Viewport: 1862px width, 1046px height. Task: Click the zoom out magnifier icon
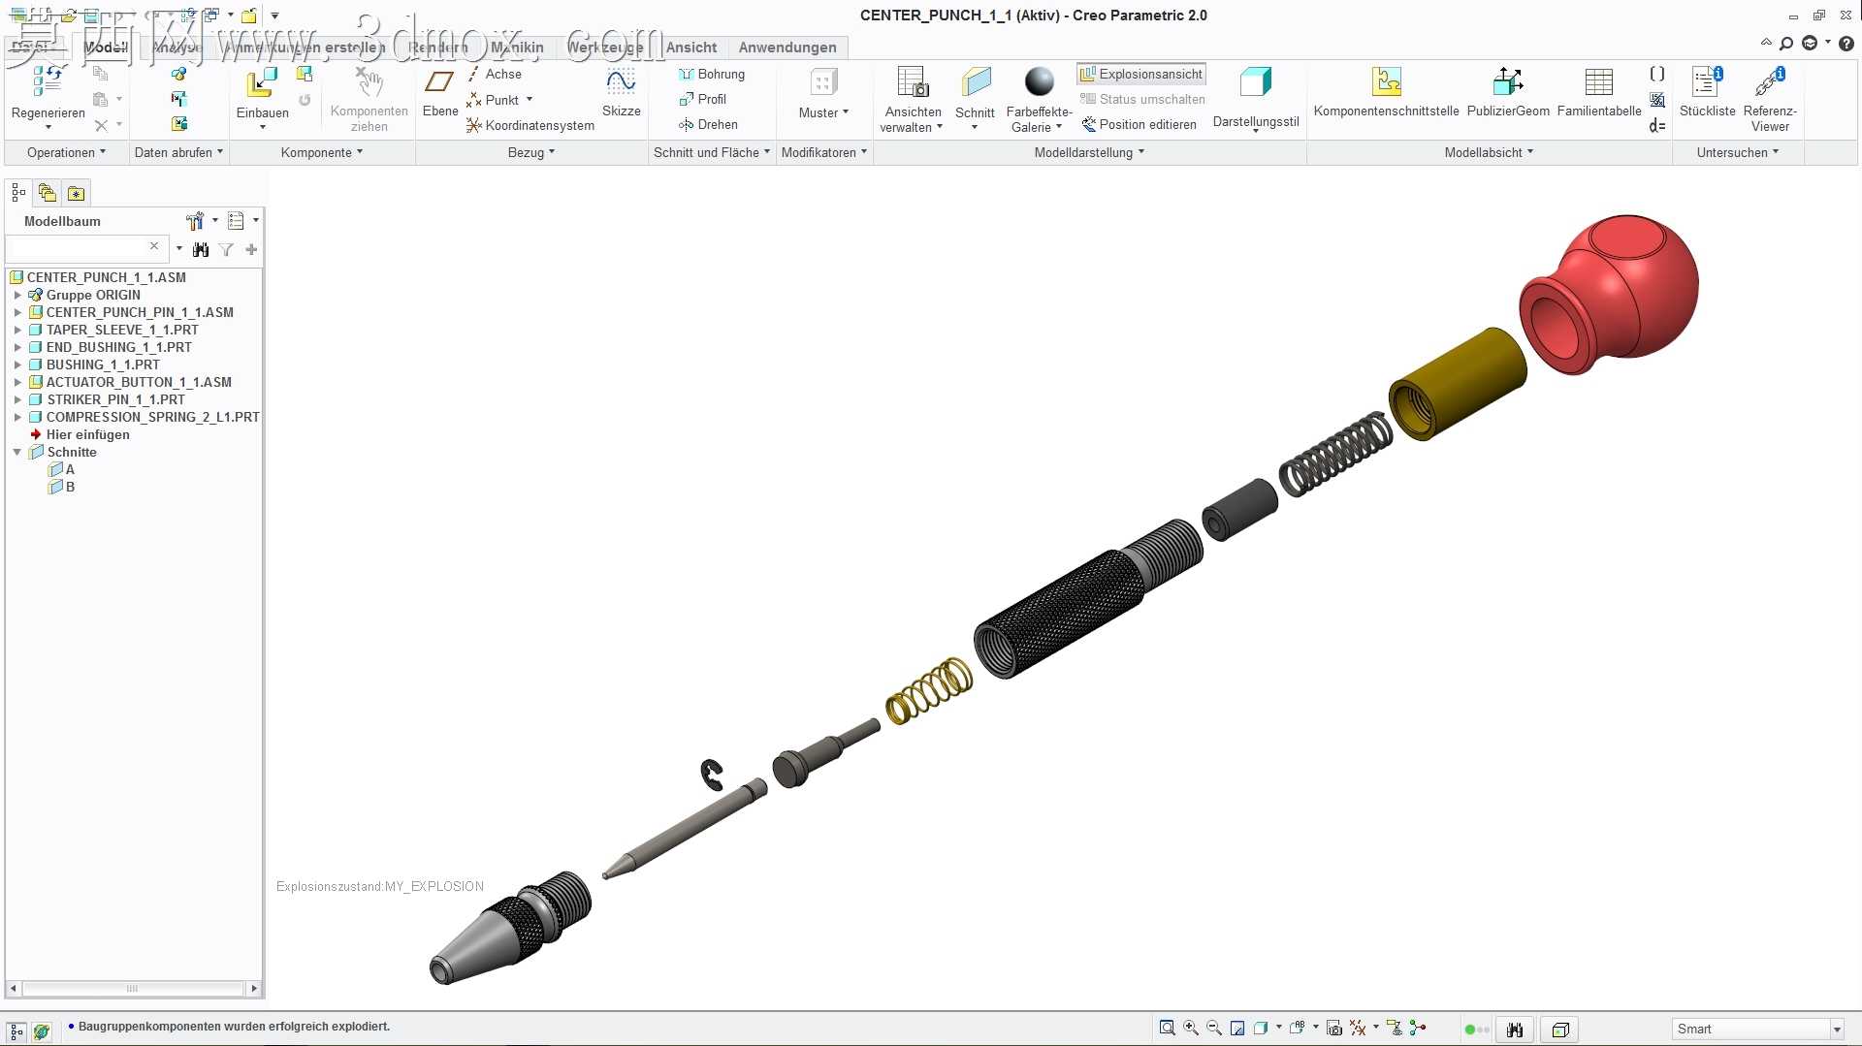(1214, 1029)
